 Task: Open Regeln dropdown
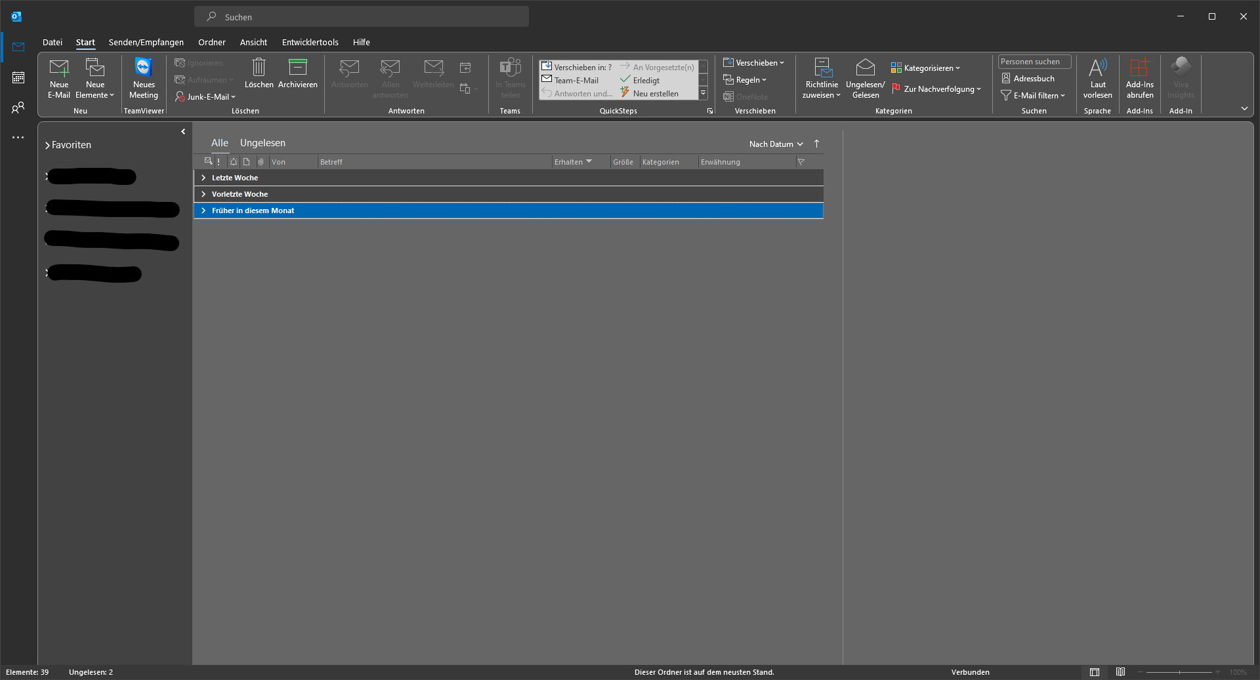coord(745,80)
